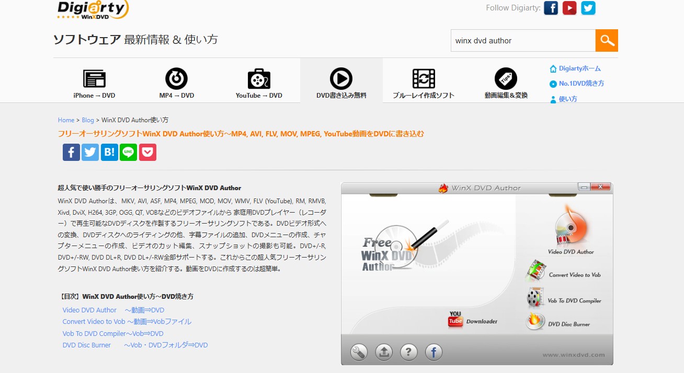Click the upload arrow icon in app image
The height and width of the screenshot is (373, 684).
(x=384, y=352)
